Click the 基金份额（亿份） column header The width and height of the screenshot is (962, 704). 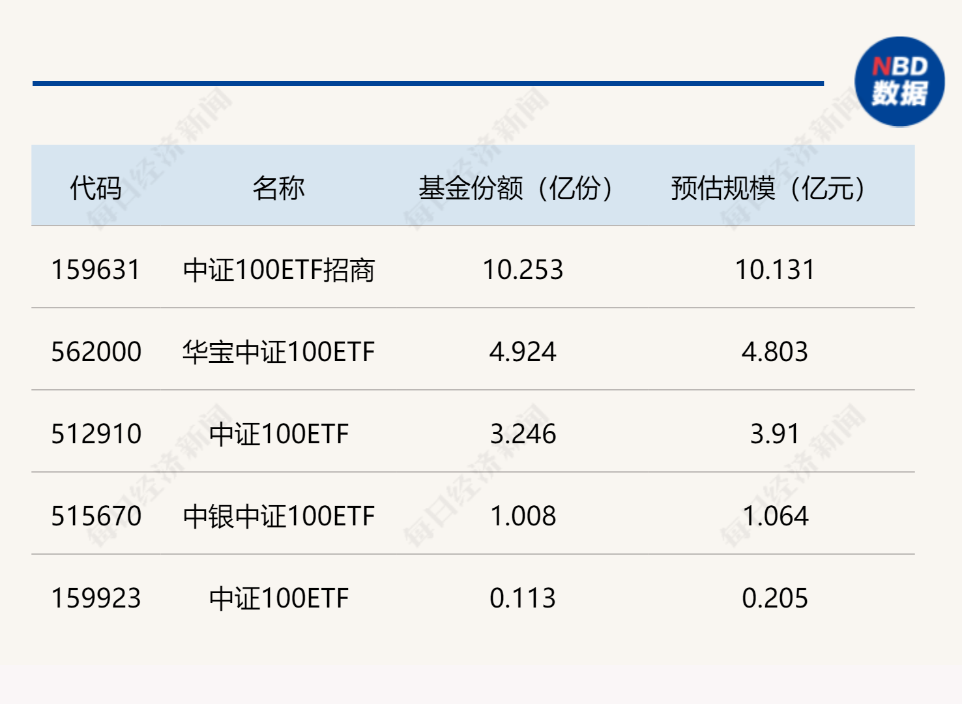516,188
